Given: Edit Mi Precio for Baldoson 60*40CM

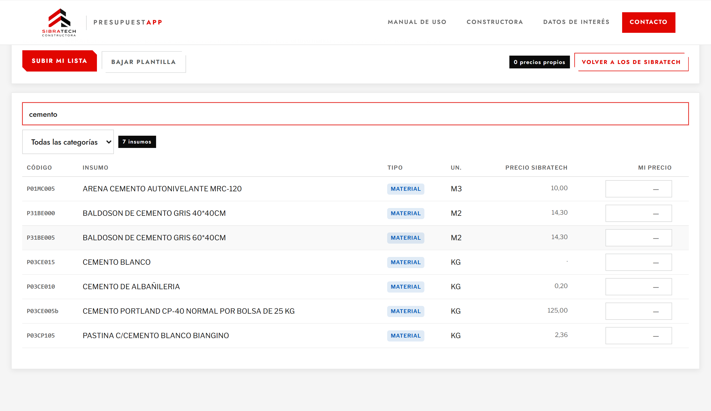Looking at the screenshot, I should click(x=639, y=238).
